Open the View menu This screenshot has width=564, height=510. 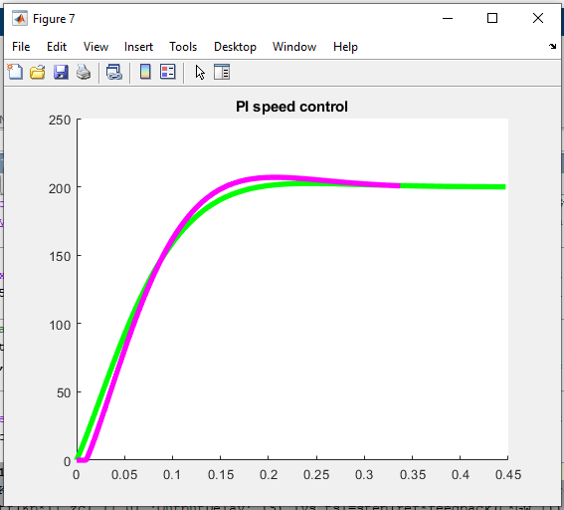click(x=95, y=47)
